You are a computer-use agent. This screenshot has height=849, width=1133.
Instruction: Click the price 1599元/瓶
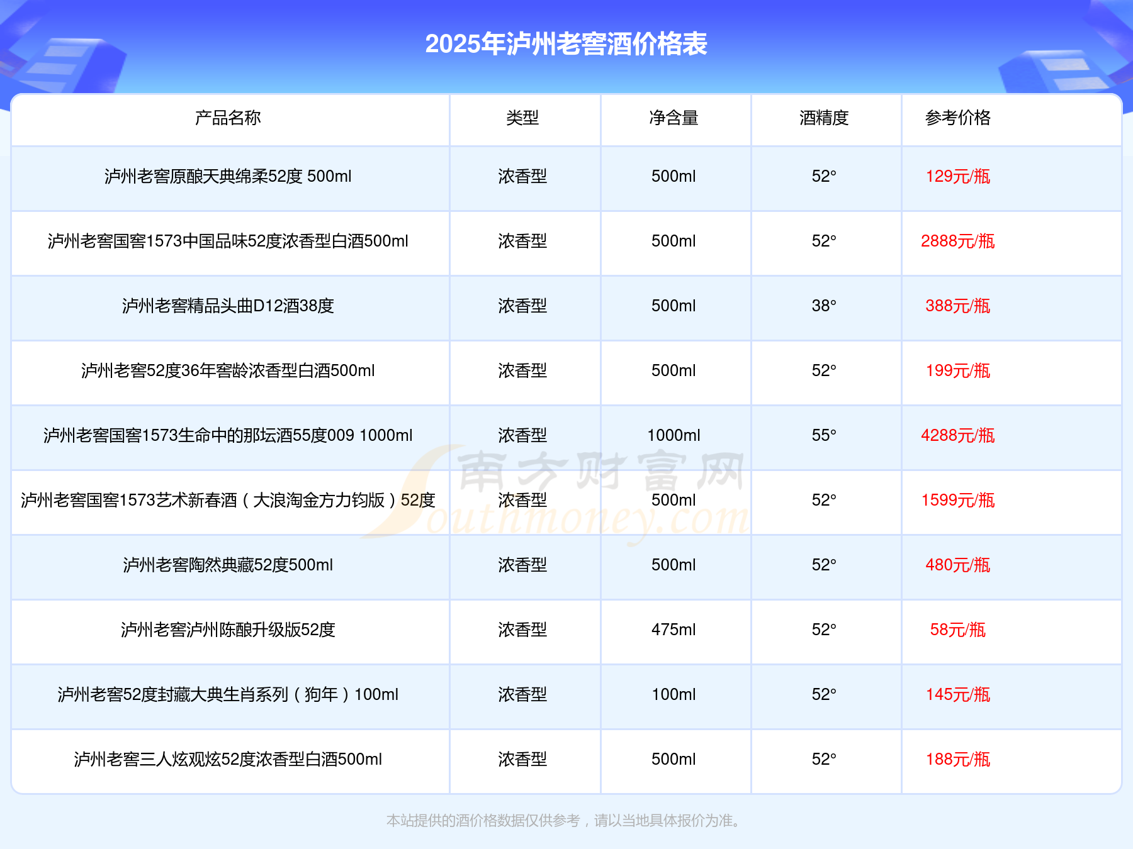click(x=958, y=500)
